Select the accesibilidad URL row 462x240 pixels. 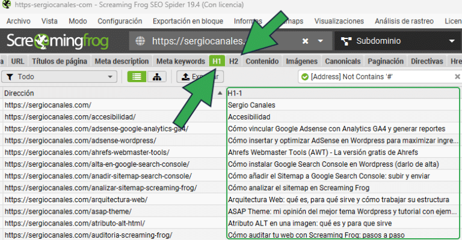pos(70,116)
